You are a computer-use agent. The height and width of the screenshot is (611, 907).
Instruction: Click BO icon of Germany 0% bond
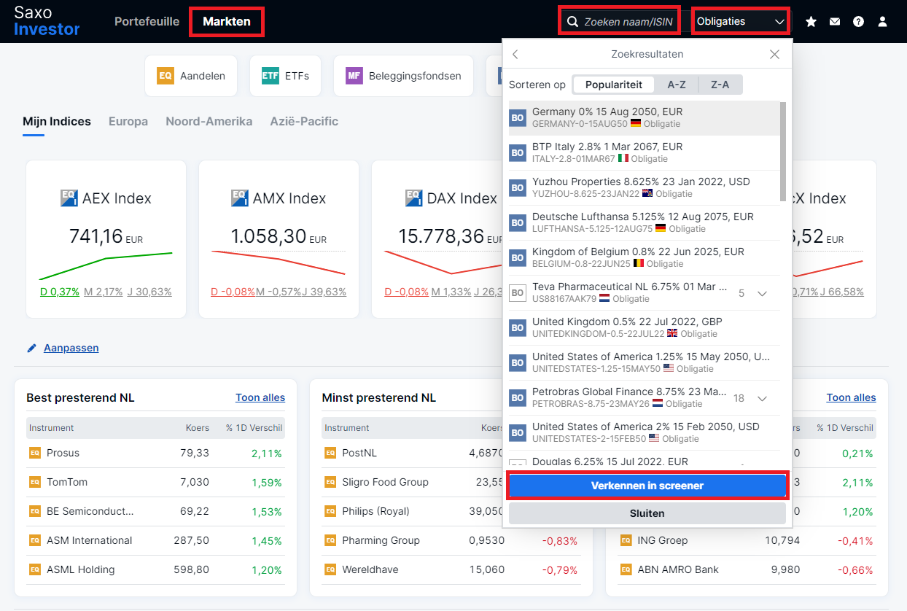(518, 117)
